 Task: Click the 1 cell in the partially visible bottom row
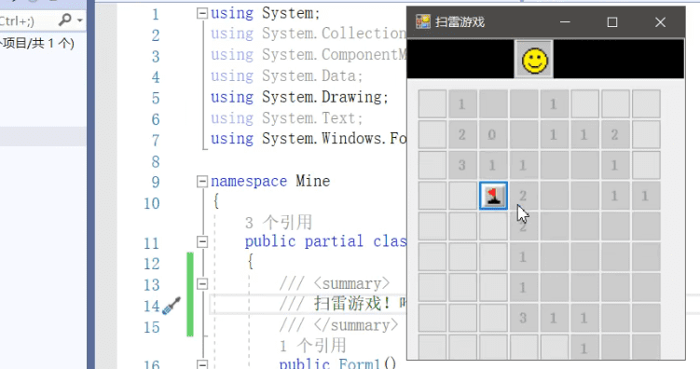click(x=584, y=348)
